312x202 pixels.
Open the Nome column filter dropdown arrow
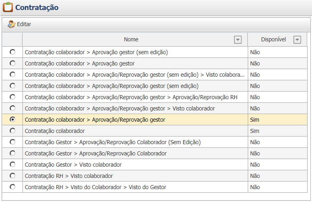tap(238, 39)
